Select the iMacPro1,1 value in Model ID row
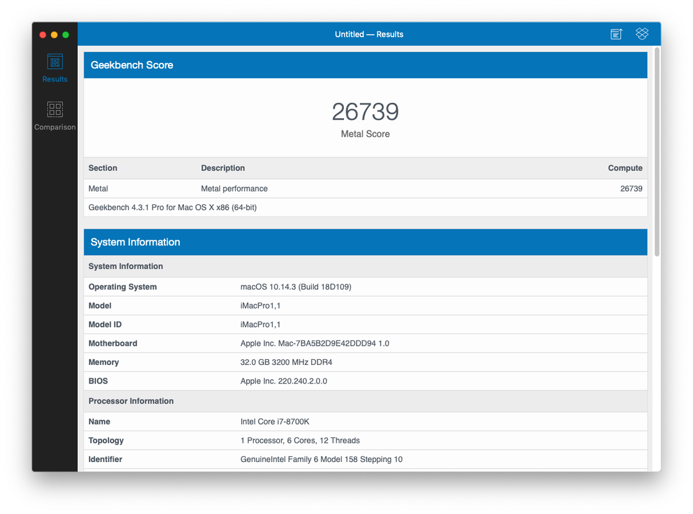Screen dimensions: 693x514 point(260,324)
